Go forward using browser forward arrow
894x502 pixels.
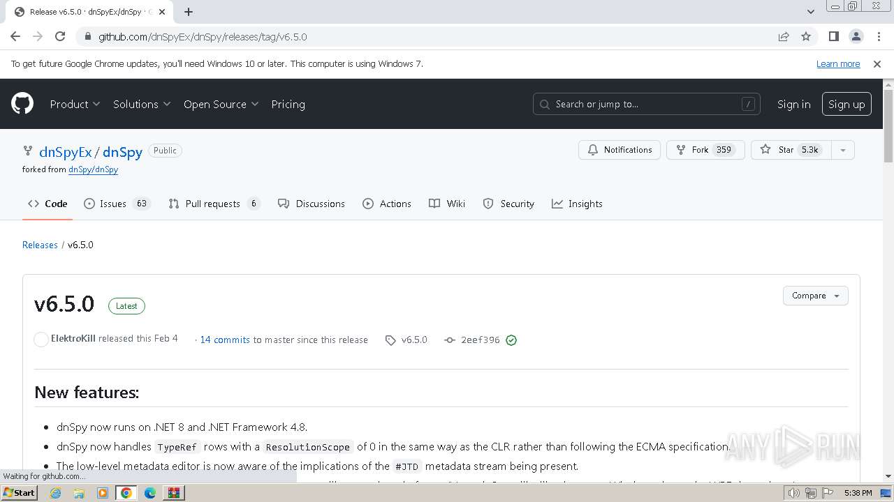tap(38, 36)
